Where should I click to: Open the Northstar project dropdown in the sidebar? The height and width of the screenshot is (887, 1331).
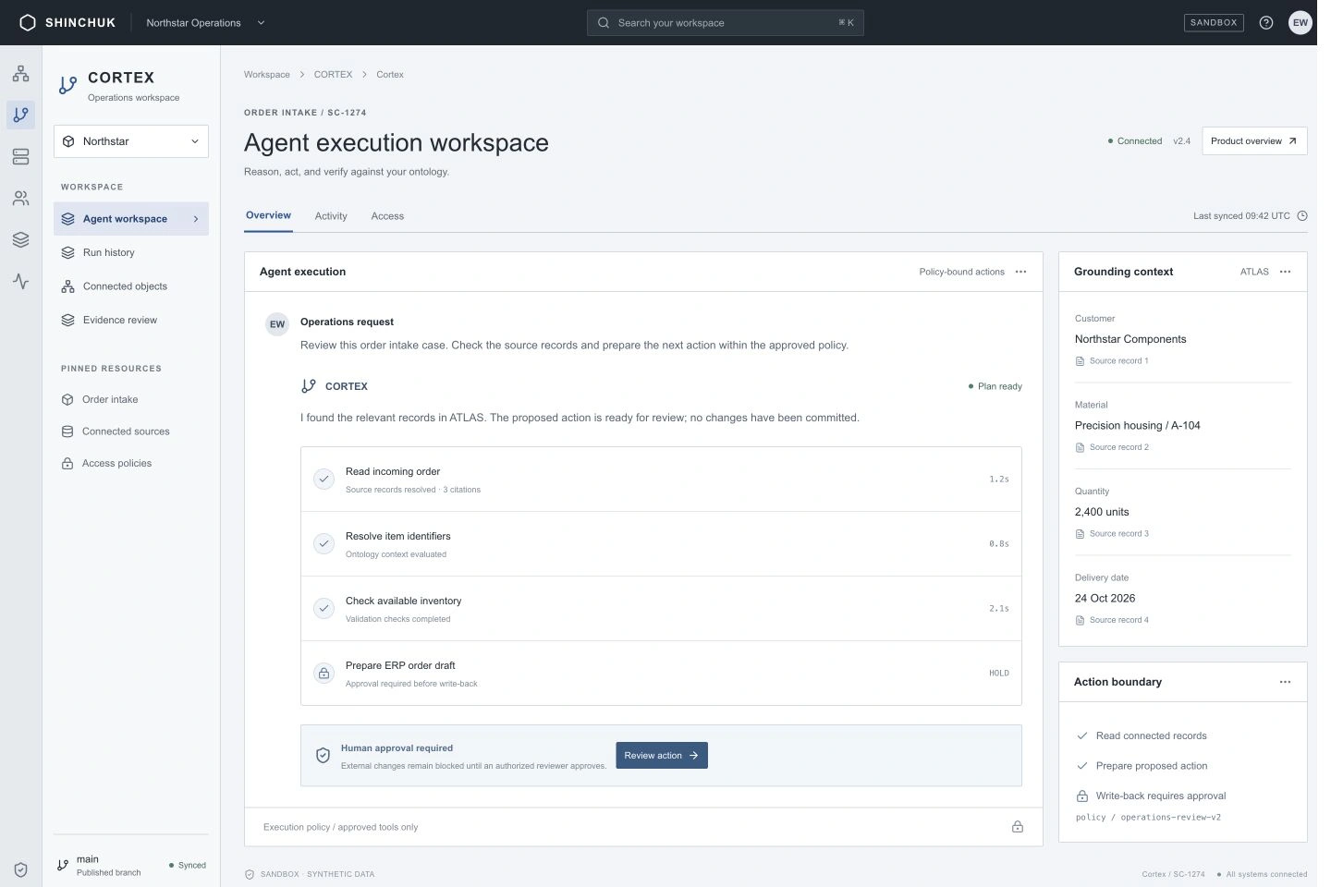[x=131, y=141]
